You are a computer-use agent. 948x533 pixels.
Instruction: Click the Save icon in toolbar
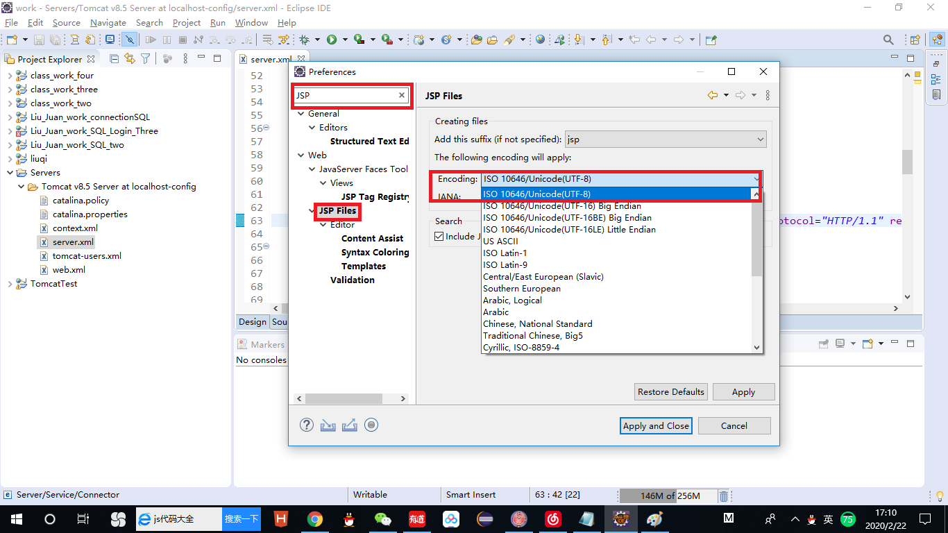click(x=38, y=40)
